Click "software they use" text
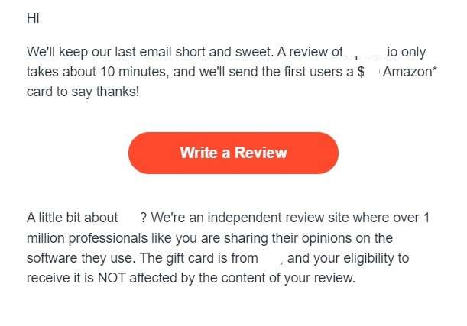This screenshot has width=467, height=326. click(x=81, y=258)
